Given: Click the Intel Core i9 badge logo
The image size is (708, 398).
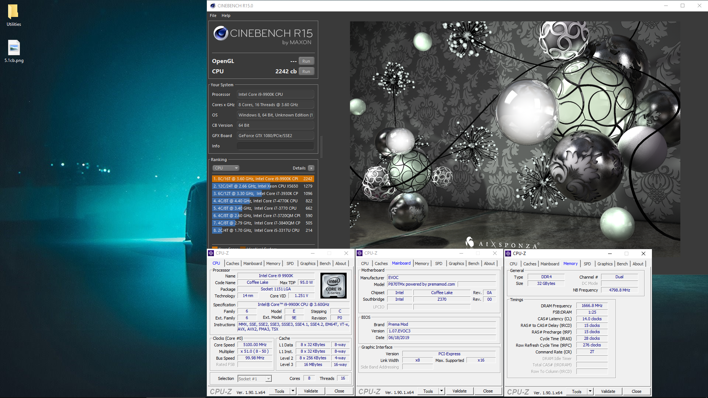Looking at the screenshot, I should click(333, 285).
